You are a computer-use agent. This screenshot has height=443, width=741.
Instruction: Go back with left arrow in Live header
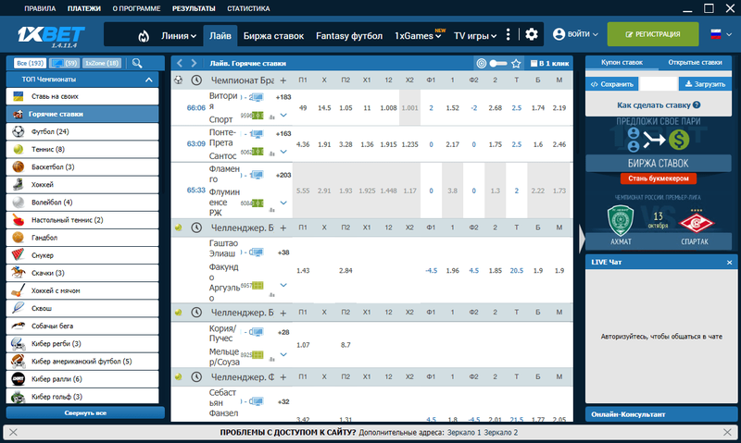180,63
